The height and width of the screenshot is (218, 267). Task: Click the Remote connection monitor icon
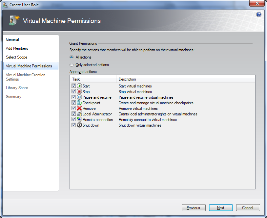coord(79,119)
